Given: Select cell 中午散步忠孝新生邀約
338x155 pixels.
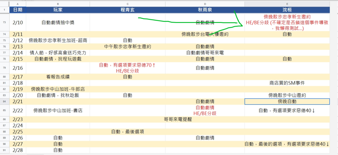Looking at the screenshot, I should (128, 47).
